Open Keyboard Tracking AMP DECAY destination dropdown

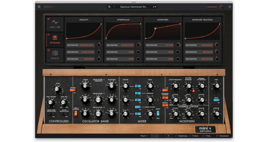pyautogui.click(x=199, y=52)
